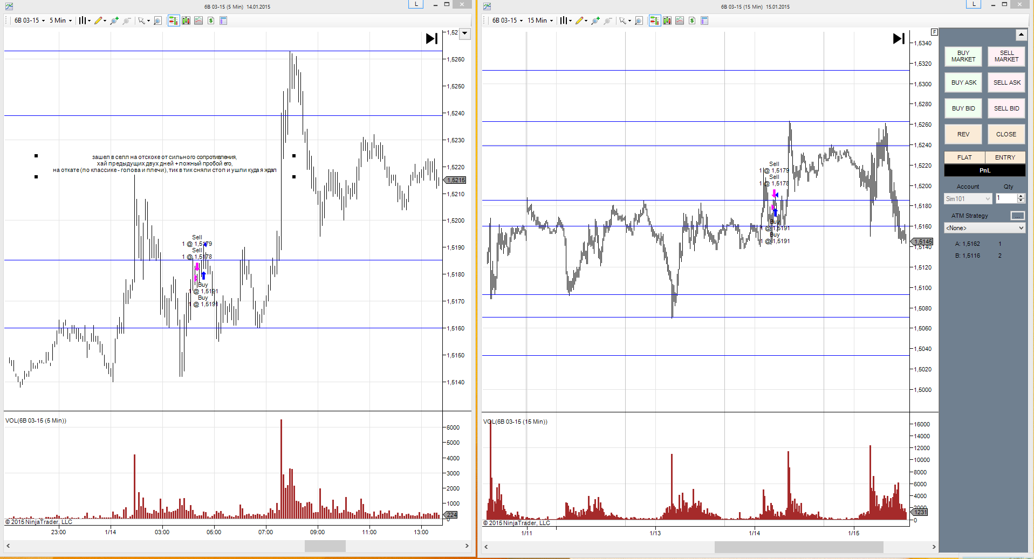Screen dimensions: 1034x559
Task: Click zoom-in icon in right chart toolbar
Action: coord(595,20)
